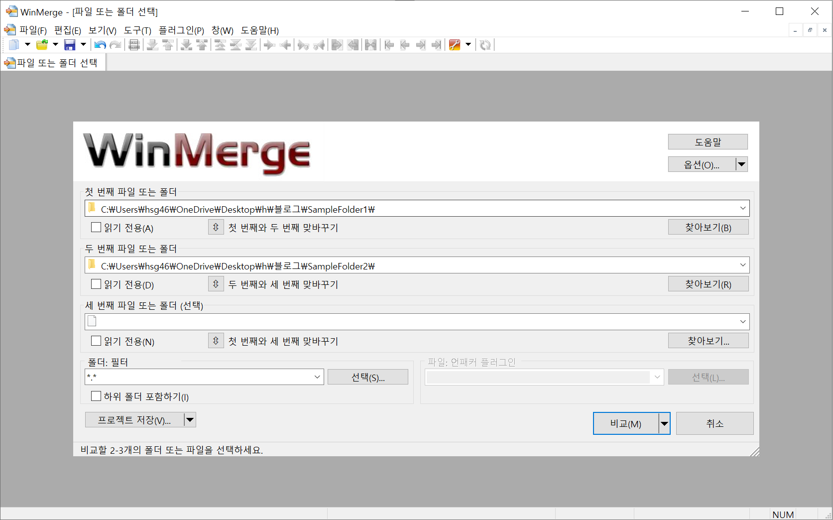Click the 옵션(O)... button
Viewport: 833px width, 520px height.
pyautogui.click(x=702, y=164)
